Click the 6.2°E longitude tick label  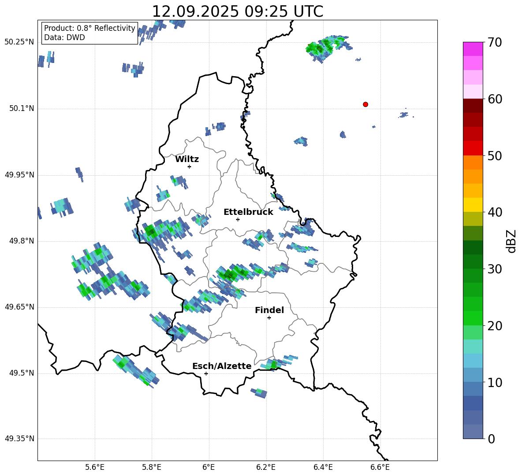click(266, 467)
